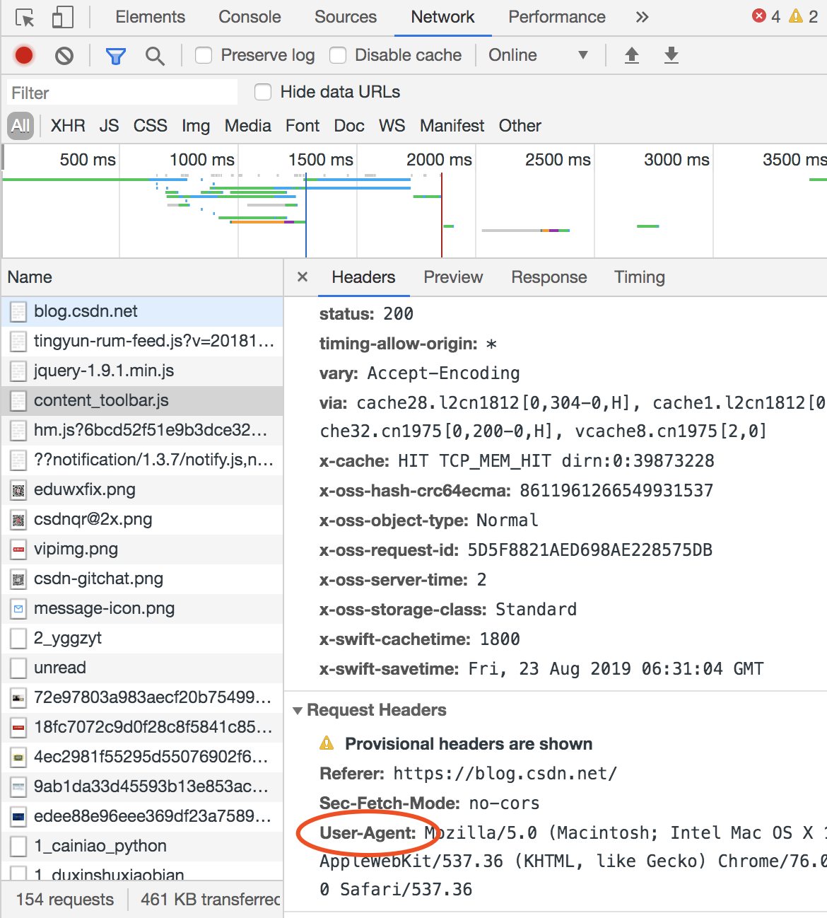827x918 pixels.
Task: Select the jquery-1.9.1.min.js request
Action: coord(141,371)
